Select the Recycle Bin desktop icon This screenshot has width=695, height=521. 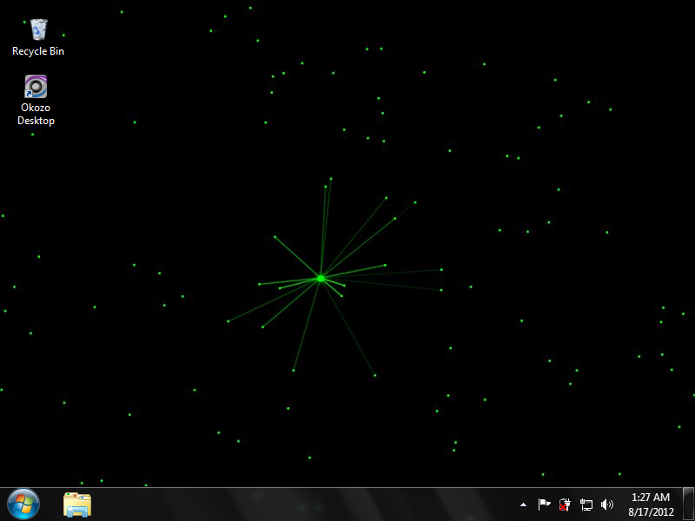(x=38, y=30)
